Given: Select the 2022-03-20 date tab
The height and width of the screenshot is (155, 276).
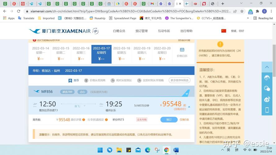Looking at the screenshot, I should pos(162,54).
